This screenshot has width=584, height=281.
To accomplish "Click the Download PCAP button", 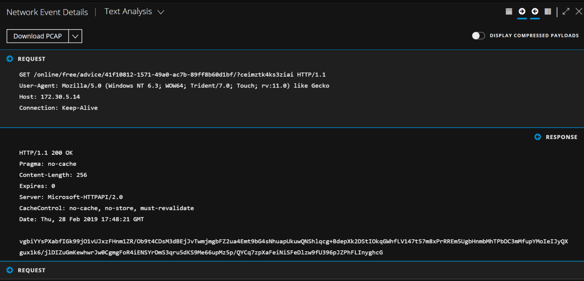I will tap(38, 36).
